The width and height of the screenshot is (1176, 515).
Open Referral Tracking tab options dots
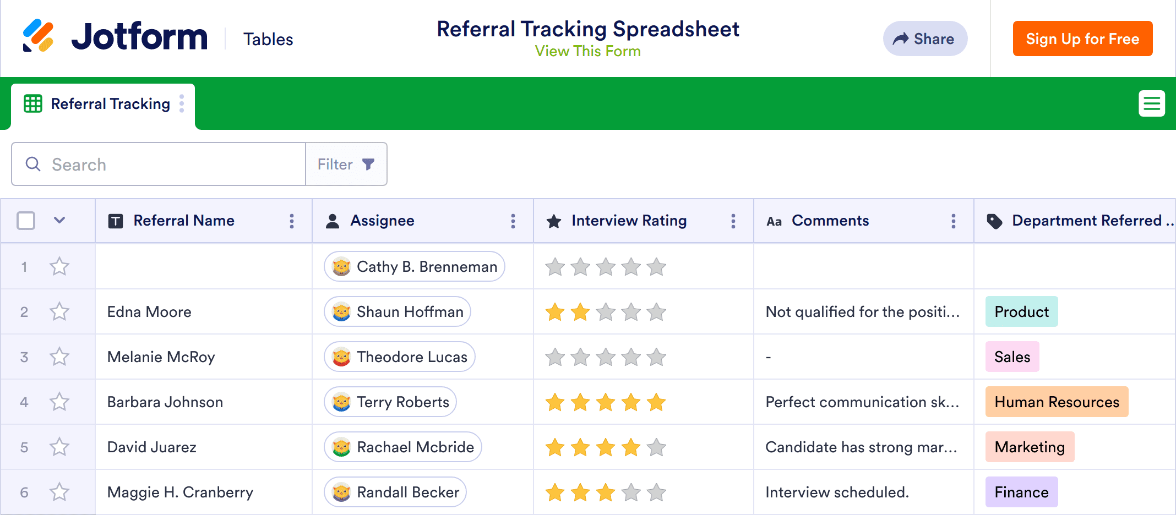[182, 103]
